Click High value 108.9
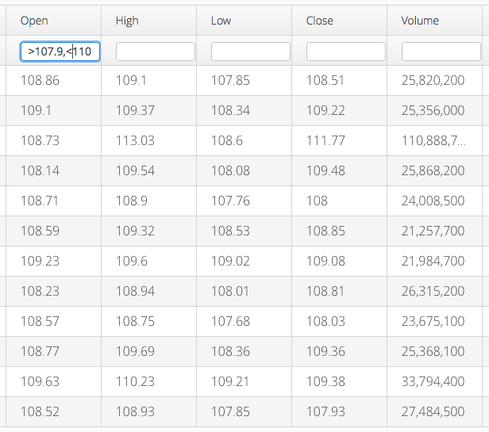The image size is (489, 432). click(132, 201)
